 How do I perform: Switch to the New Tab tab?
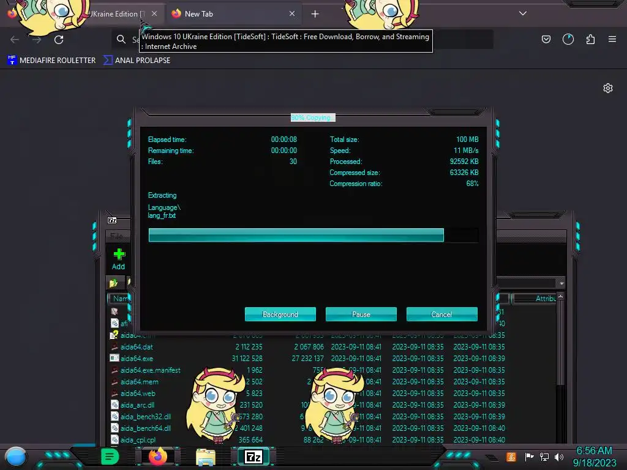(x=234, y=14)
